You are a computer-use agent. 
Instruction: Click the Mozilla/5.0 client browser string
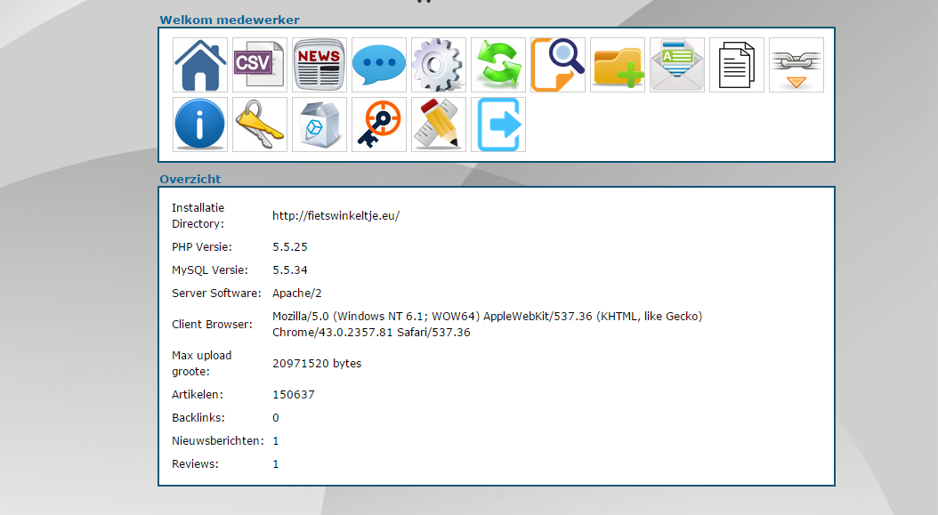tap(487, 324)
